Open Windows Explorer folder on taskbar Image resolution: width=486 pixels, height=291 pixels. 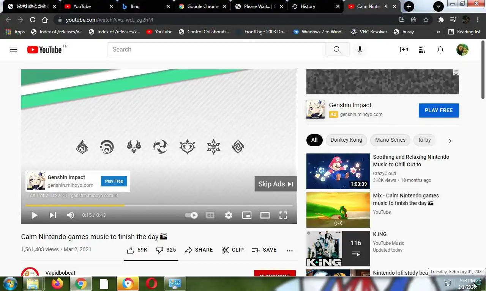(x=33, y=283)
